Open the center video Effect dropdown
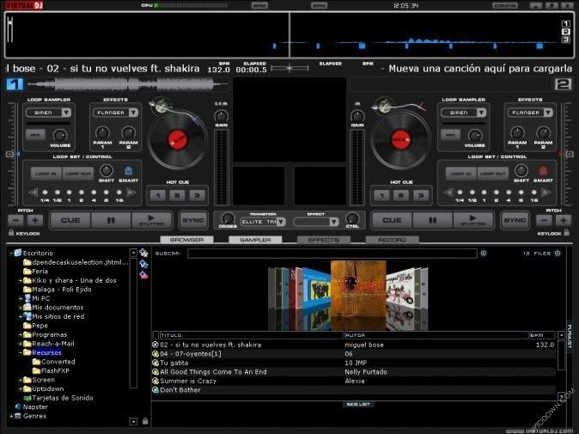The width and height of the screenshot is (579, 434). 334,222
